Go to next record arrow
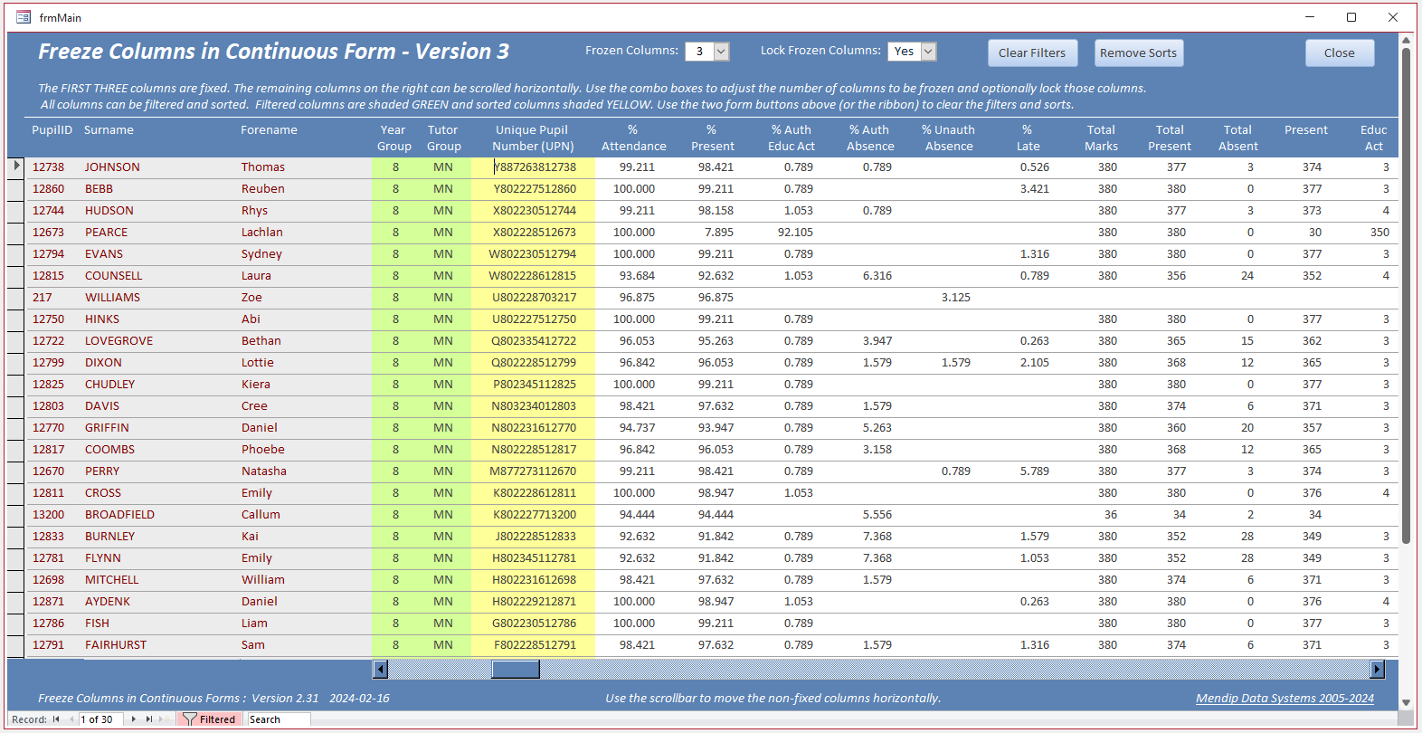 (134, 719)
